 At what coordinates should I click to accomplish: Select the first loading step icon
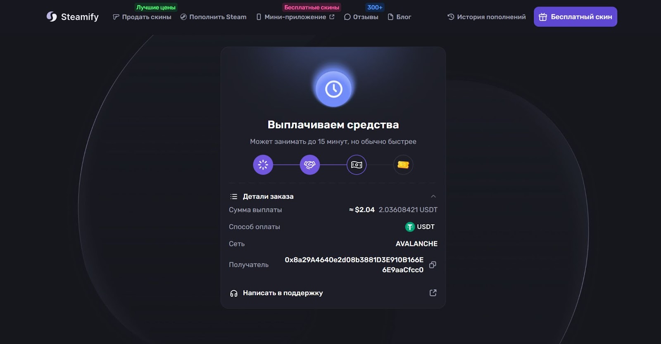coord(263,165)
